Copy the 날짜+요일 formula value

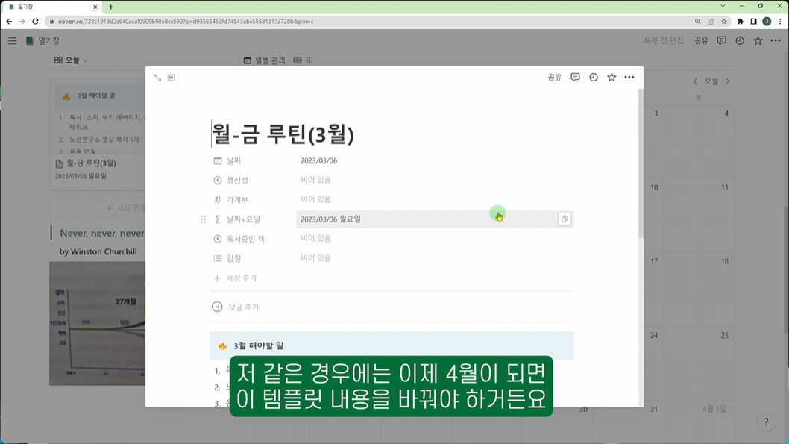point(565,219)
